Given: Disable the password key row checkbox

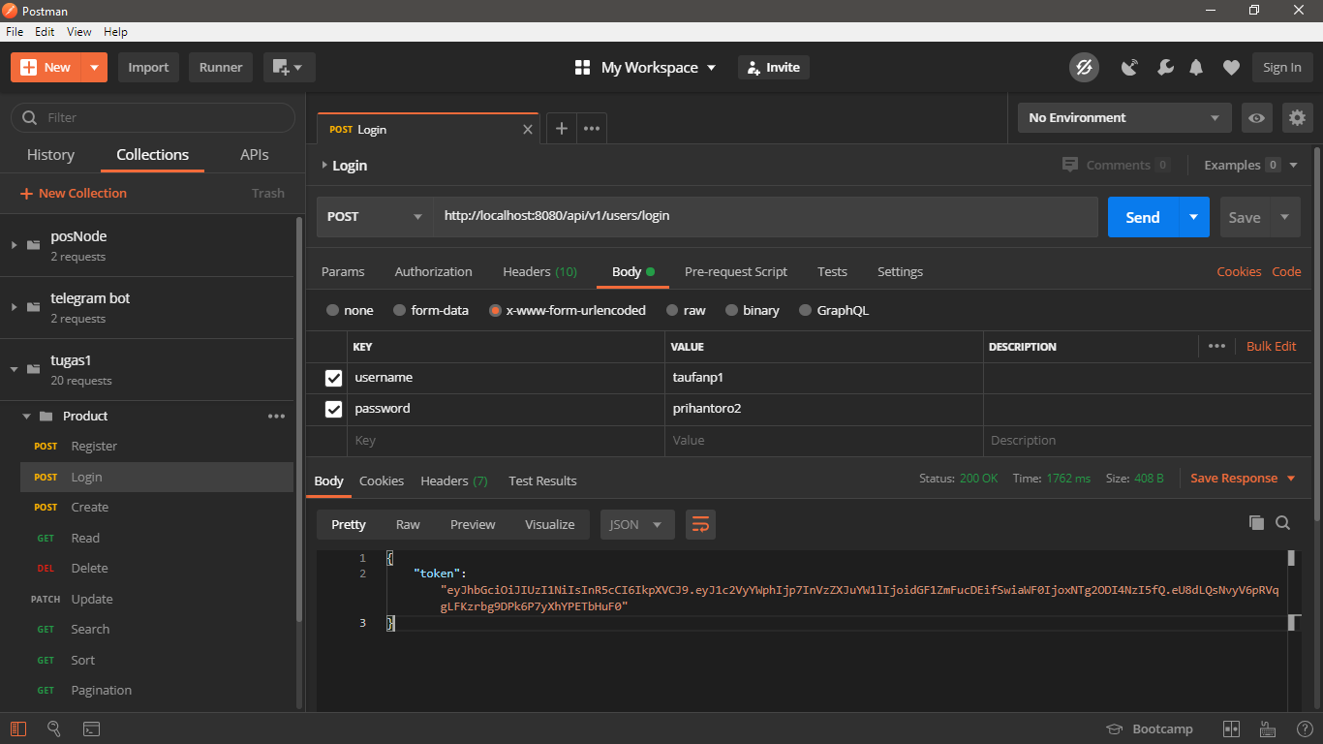Looking at the screenshot, I should tap(333, 409).
